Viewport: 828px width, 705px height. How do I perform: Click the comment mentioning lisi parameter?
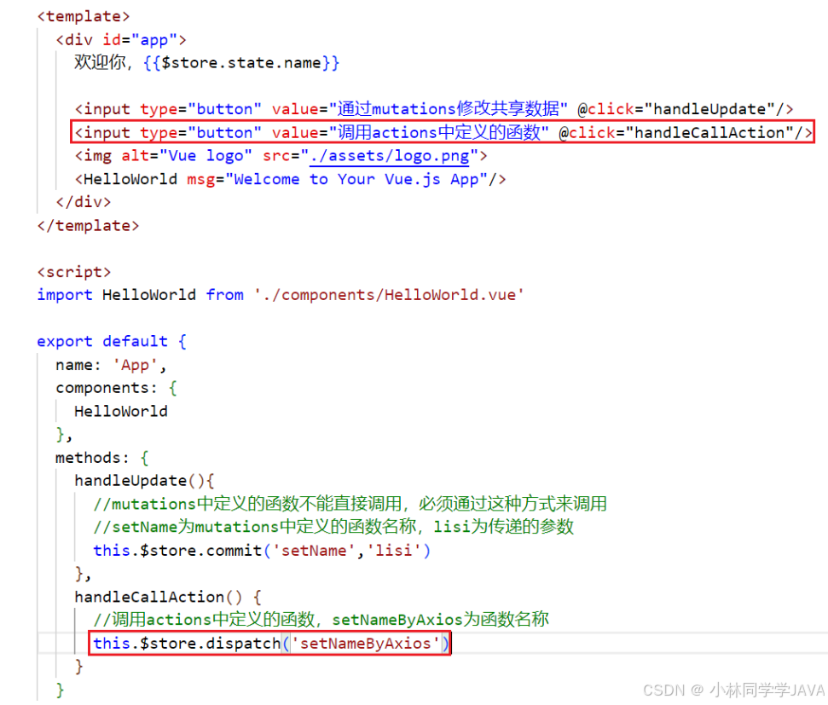click(x=333, y=527)
